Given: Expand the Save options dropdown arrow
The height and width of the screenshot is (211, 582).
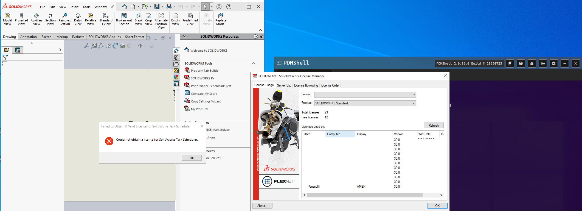Looking at the screenshot, I should (x=163, y=7).
